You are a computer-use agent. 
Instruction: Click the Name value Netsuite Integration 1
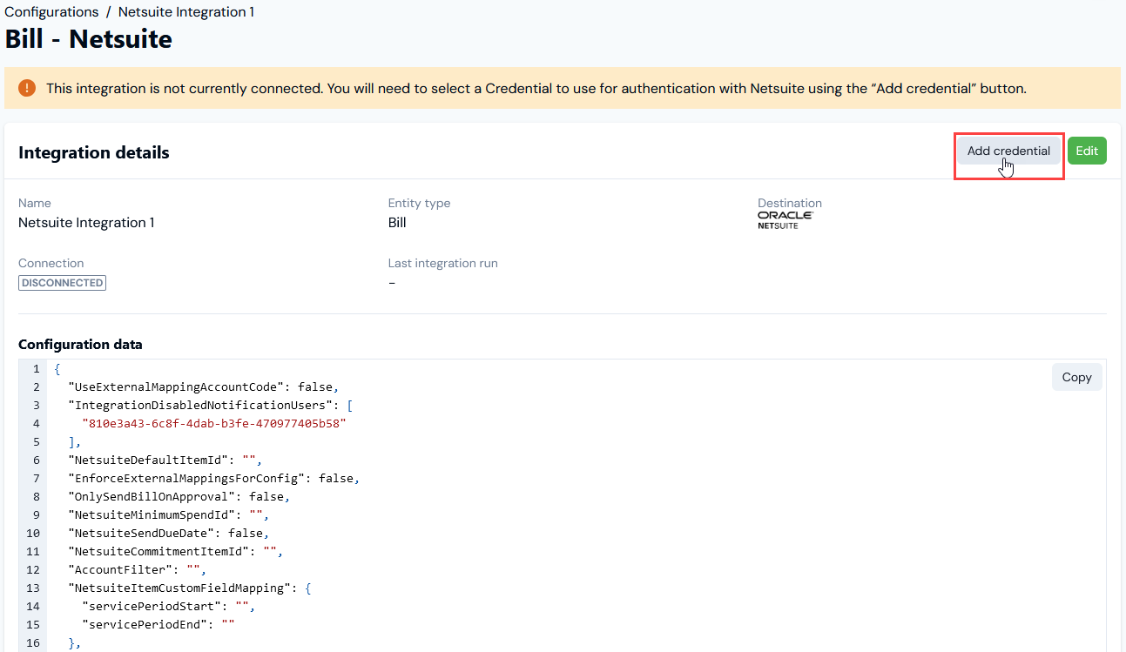(x=86, y=223)
